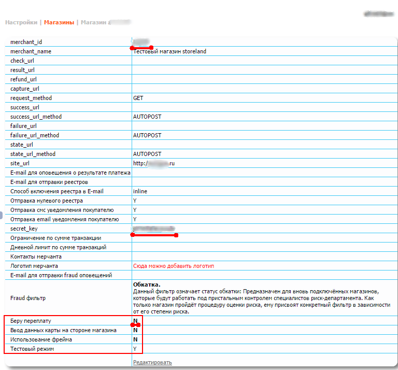
Task: Select the site_url row label
Action: [20, 163]
